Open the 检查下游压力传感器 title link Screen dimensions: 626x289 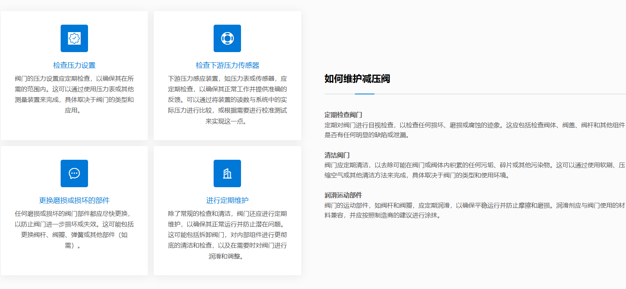(227, 65)
